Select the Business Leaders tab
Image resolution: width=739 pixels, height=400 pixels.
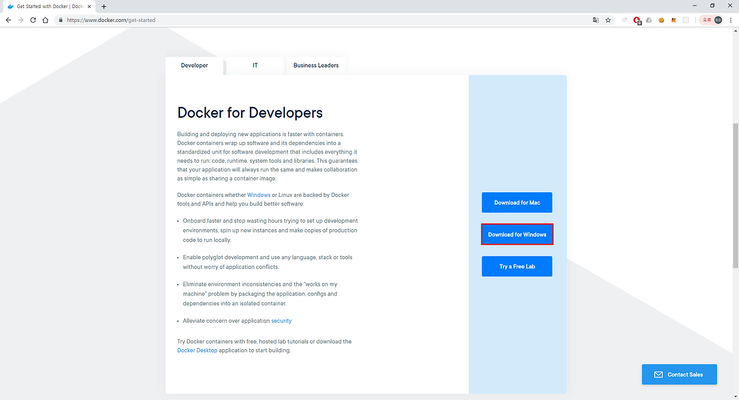(316, 65)
